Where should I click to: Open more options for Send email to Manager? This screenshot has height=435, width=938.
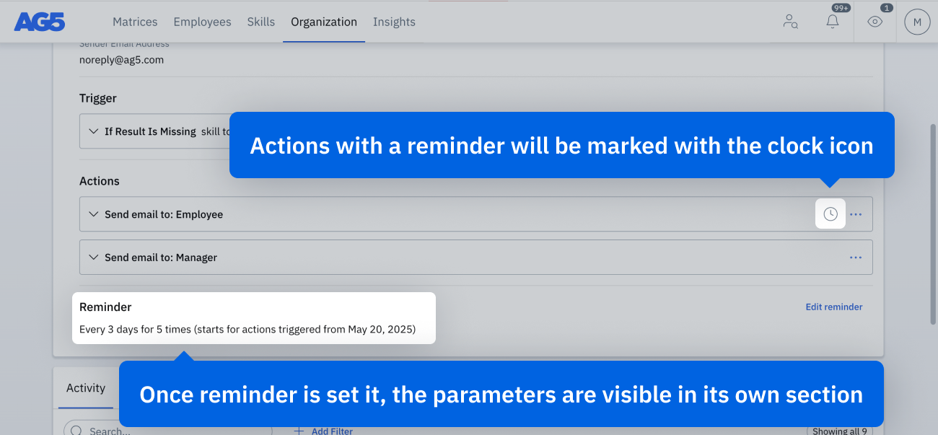click(x=856, y=258)
